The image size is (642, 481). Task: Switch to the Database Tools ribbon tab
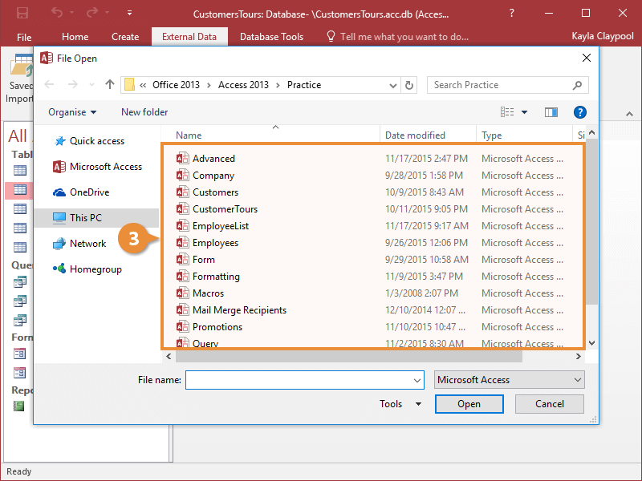click(x=271, y=37)
